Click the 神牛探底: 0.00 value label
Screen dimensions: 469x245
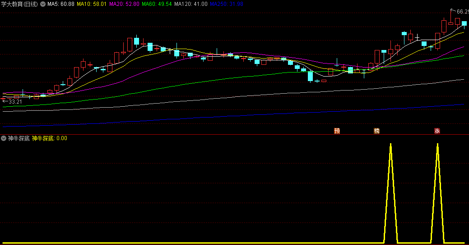point(49,138)
